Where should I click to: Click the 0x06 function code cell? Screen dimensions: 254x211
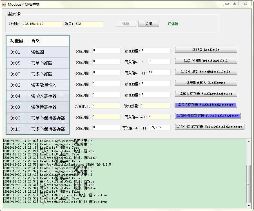(17, 118)
